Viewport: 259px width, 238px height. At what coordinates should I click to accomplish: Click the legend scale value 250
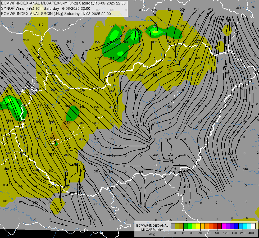[243, 233]
